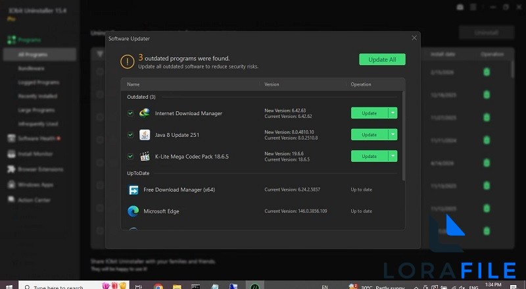Click the Operation column header in Software Updater
Viewport: 526px width, 289px height.
(x=361, y=84)
